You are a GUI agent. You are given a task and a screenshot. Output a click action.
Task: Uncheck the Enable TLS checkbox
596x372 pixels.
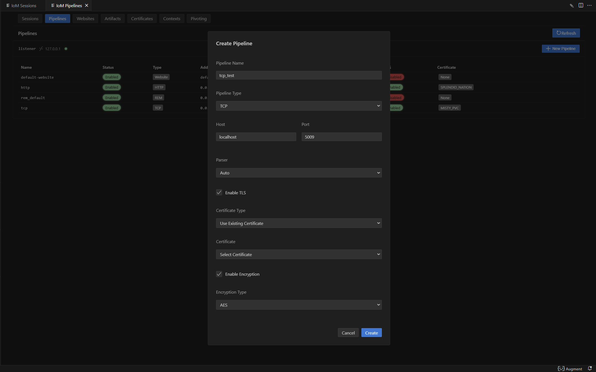tap(219, 193)
